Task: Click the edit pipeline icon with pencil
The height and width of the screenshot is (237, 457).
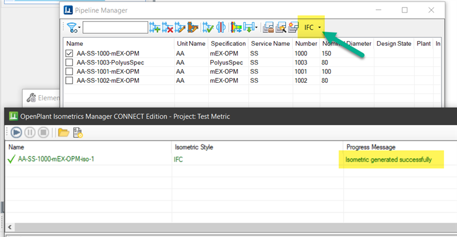Action: click(180, 27)
